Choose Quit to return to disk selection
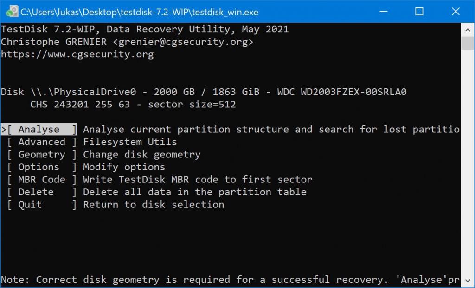Viewport: 475px width, 288px height. (x=41, y=204)
